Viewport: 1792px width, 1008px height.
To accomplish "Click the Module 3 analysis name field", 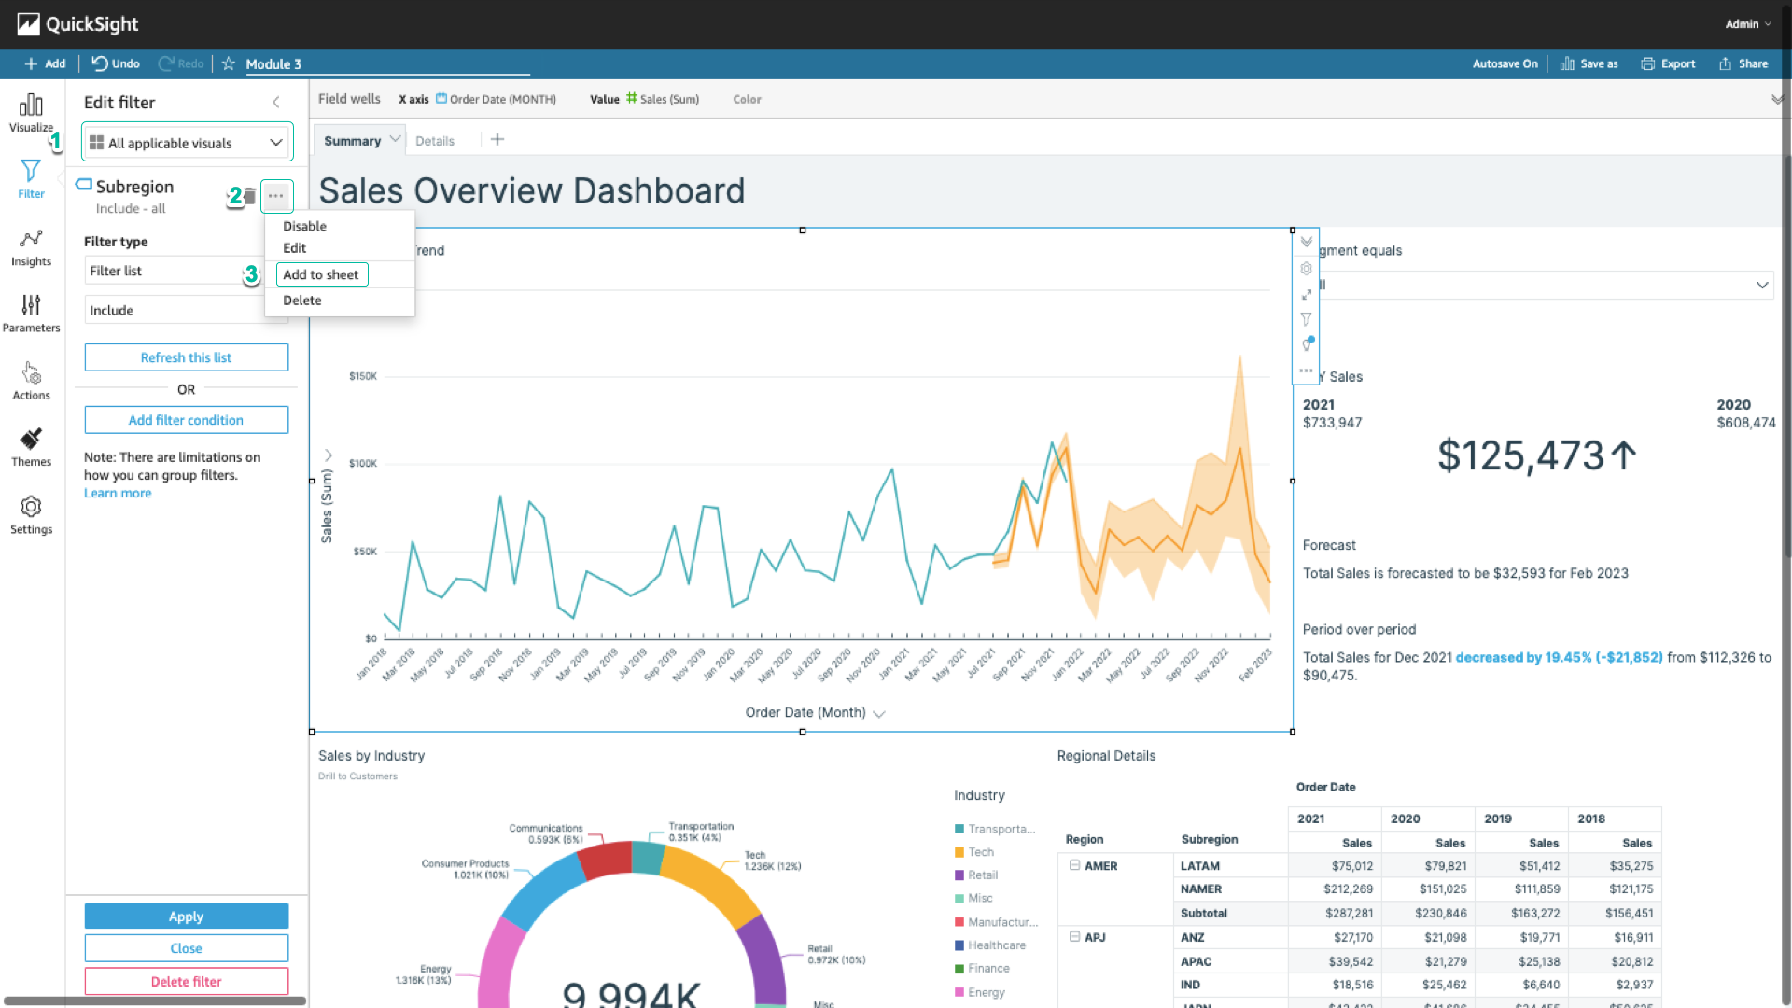I will point(387,64).
